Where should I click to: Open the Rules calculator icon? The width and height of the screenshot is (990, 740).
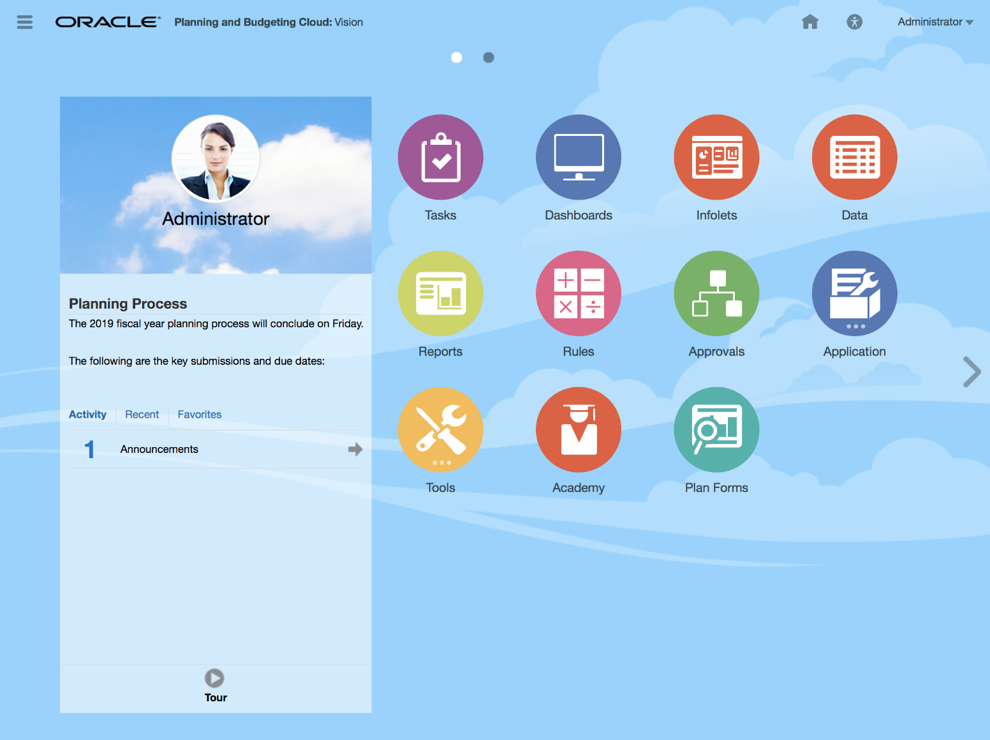tap(579, 293)
